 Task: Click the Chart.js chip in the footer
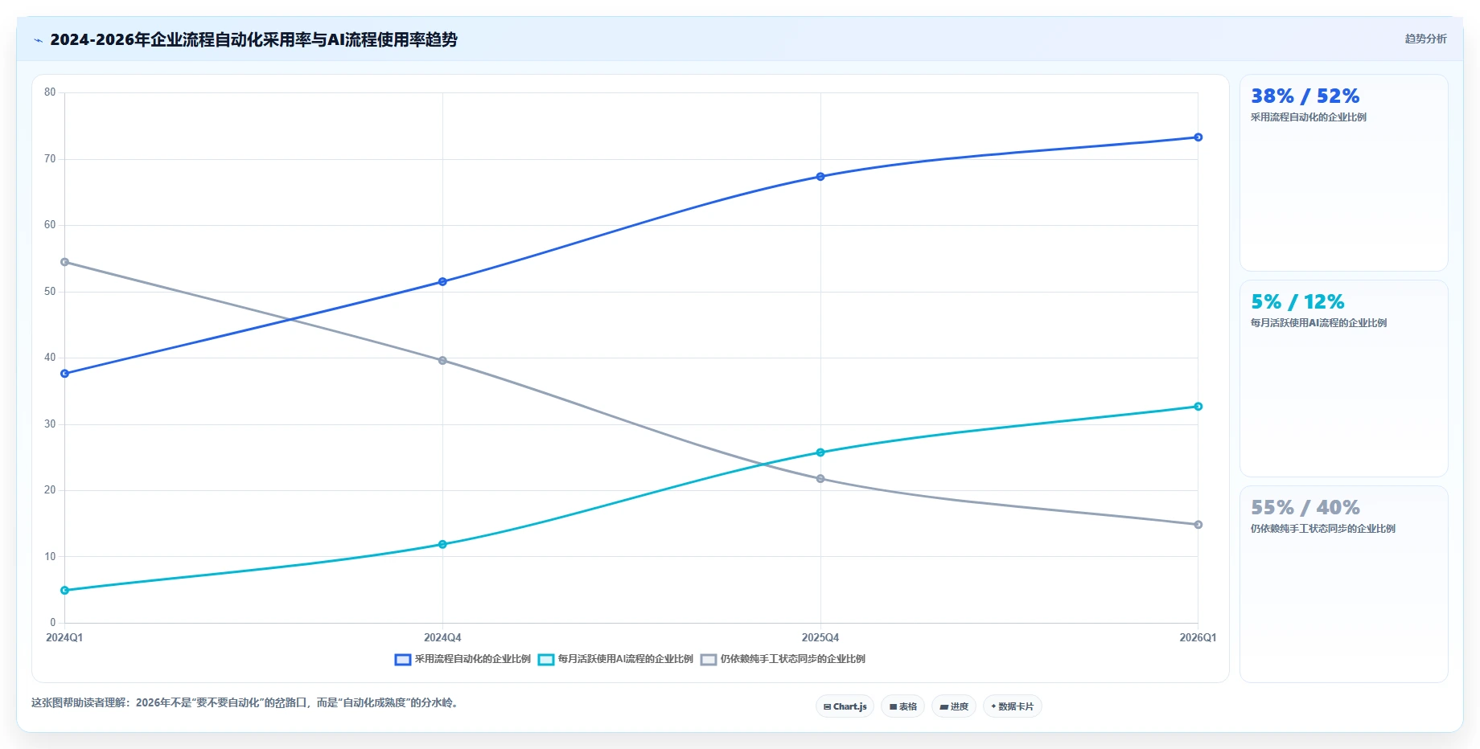tap(845, 706)
